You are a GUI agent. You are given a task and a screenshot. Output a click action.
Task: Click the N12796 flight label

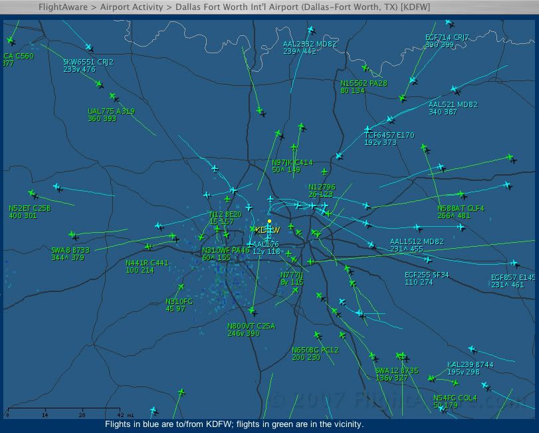pyautogui.click(x=322, y=190)
